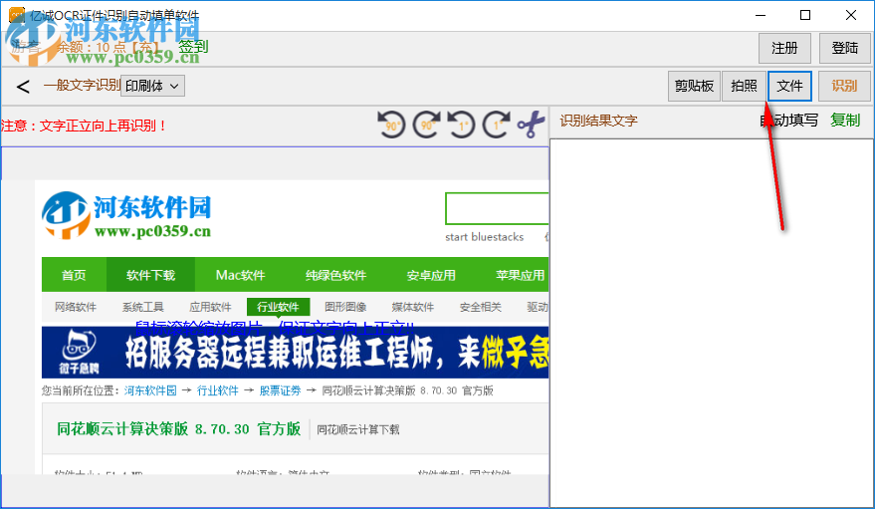Screen dimensions: 875x509
Task: Rotate image 90 degrees clockwise
Action: [426, 125]
